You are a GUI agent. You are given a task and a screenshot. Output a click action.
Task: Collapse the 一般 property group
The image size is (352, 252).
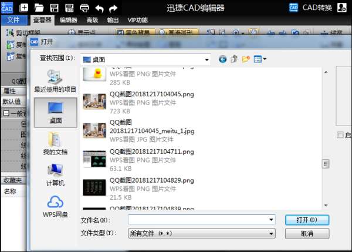pyautogui.click(x=6, y=113)
